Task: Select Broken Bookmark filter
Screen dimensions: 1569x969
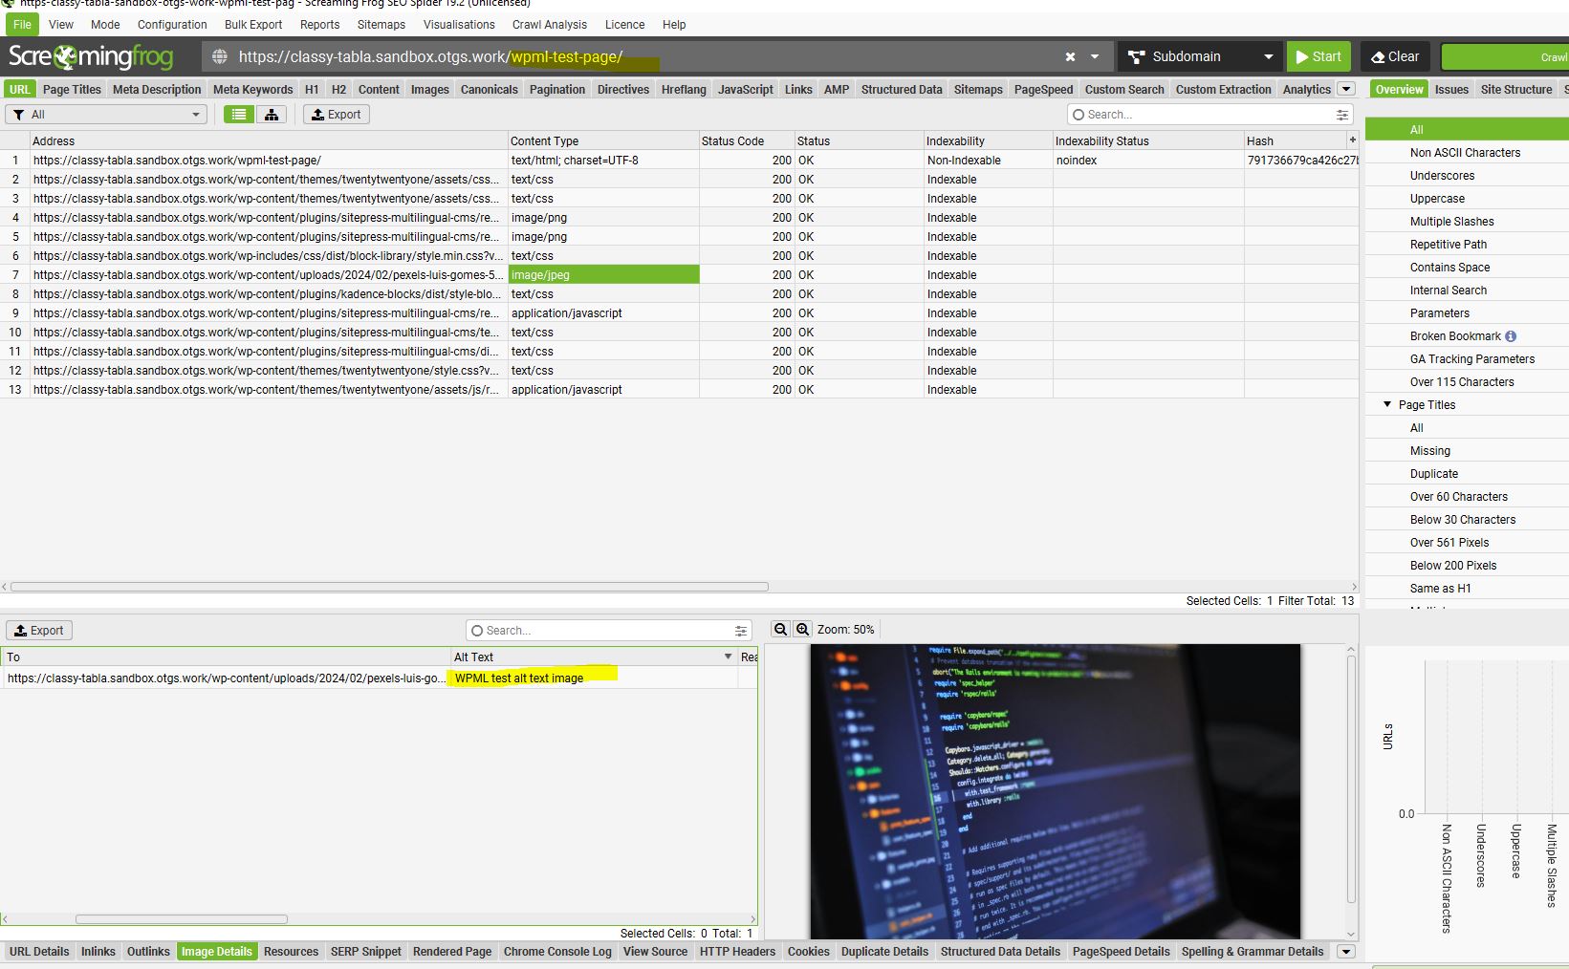Action: 1455,336
